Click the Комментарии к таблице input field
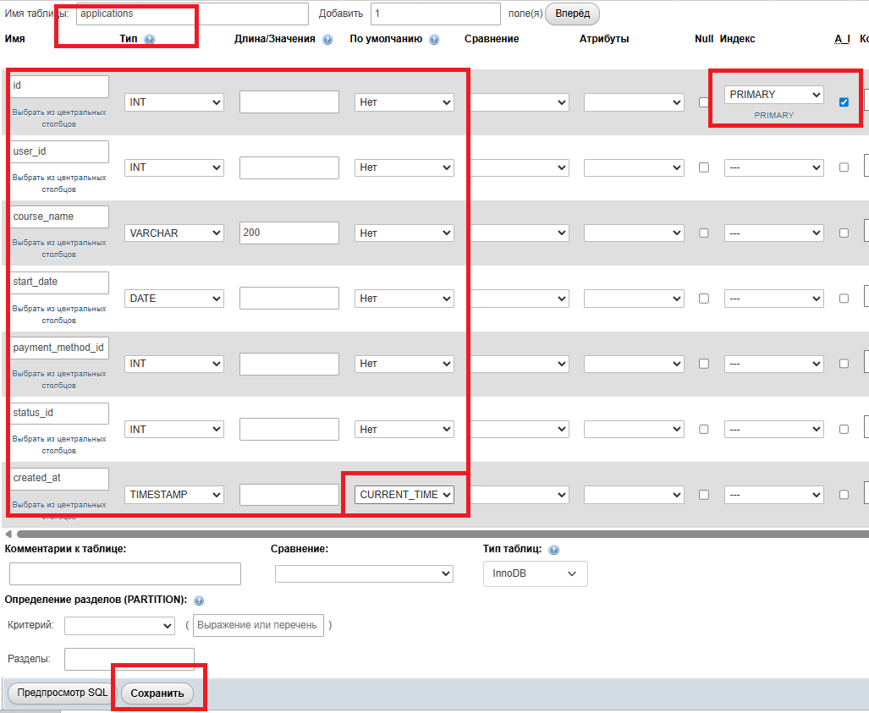869x713 pixels. tap(125, 573)
